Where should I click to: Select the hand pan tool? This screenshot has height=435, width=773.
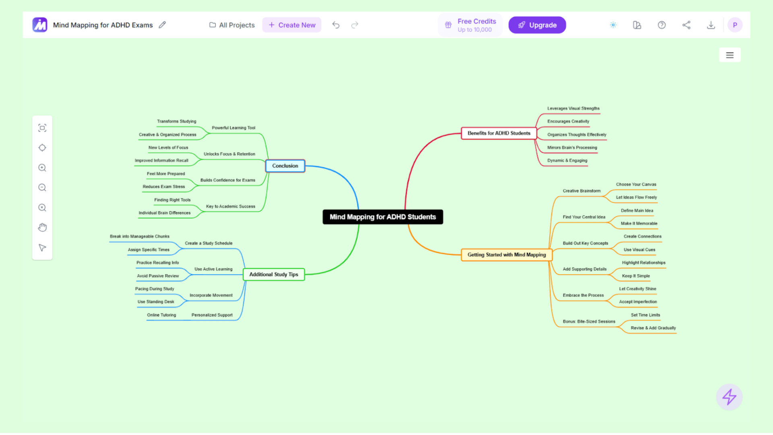click(x=42, y=227)
